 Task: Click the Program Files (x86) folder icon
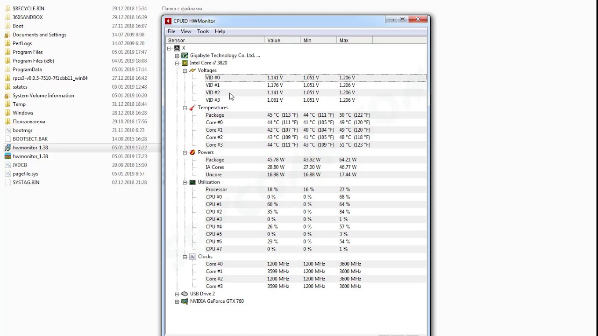tap(7, 61)
